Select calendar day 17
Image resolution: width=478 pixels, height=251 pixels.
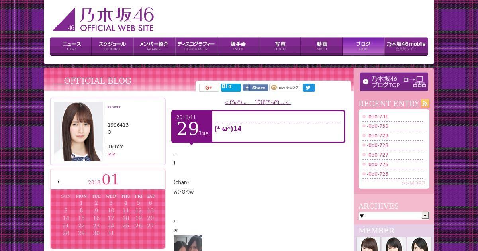click(x=111, y=218)
